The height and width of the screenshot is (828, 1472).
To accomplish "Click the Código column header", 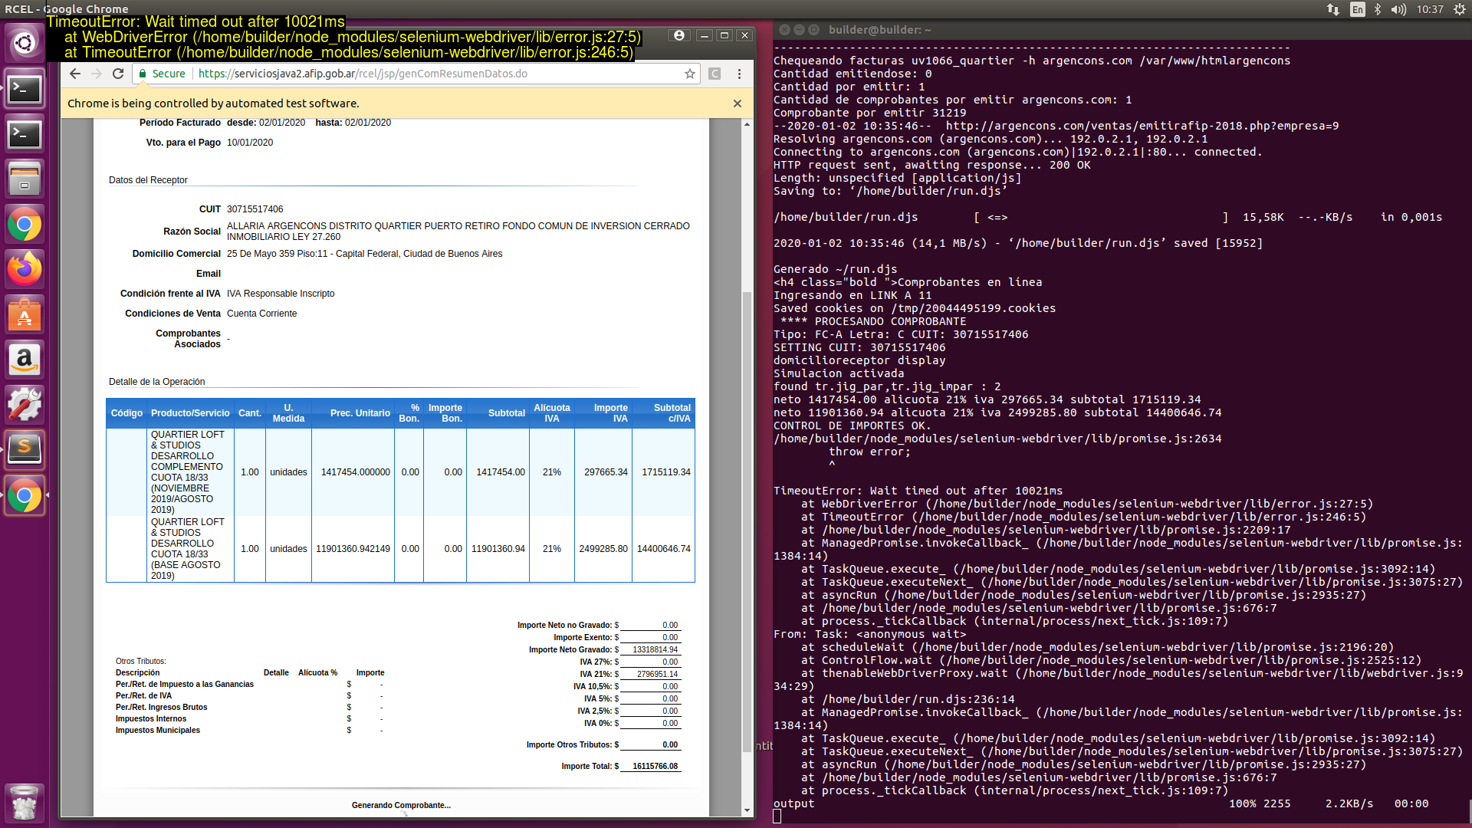I will (x=127, y=413).
